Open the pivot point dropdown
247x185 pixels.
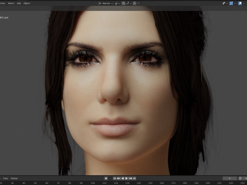(x=117, y=3)
